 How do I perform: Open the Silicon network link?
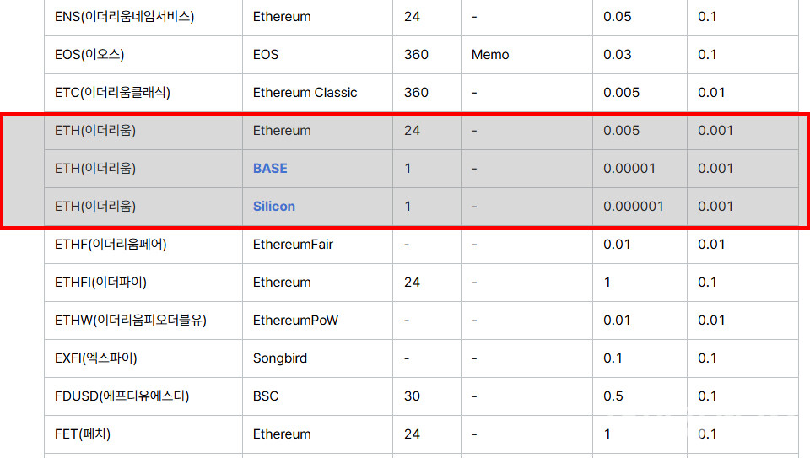274,207
